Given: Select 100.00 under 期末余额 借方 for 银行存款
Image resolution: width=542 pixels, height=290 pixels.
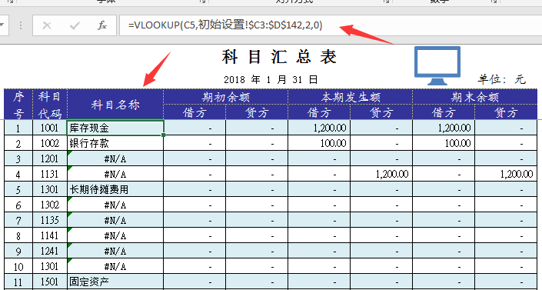Looking at the screenshot, I should [444, 143].
